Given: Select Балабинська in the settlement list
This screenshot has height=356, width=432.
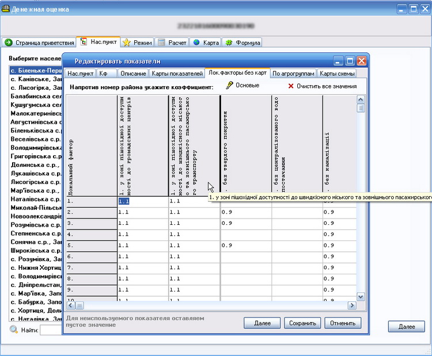Looking at the screenshot, I should coord(36,96).
